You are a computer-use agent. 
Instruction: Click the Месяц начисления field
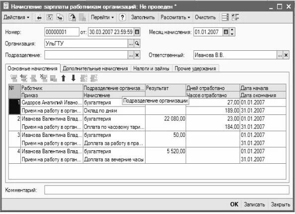208,32
